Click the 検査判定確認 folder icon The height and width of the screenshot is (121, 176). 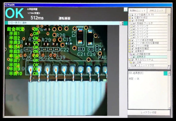pyautogui.click(x=130, y=48)
